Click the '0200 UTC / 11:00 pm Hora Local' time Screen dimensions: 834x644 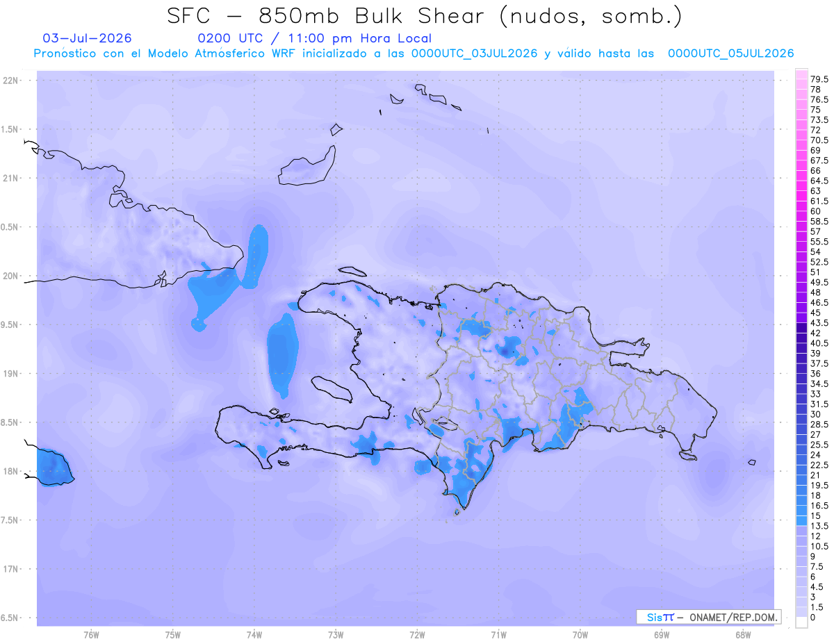(314, 38)
